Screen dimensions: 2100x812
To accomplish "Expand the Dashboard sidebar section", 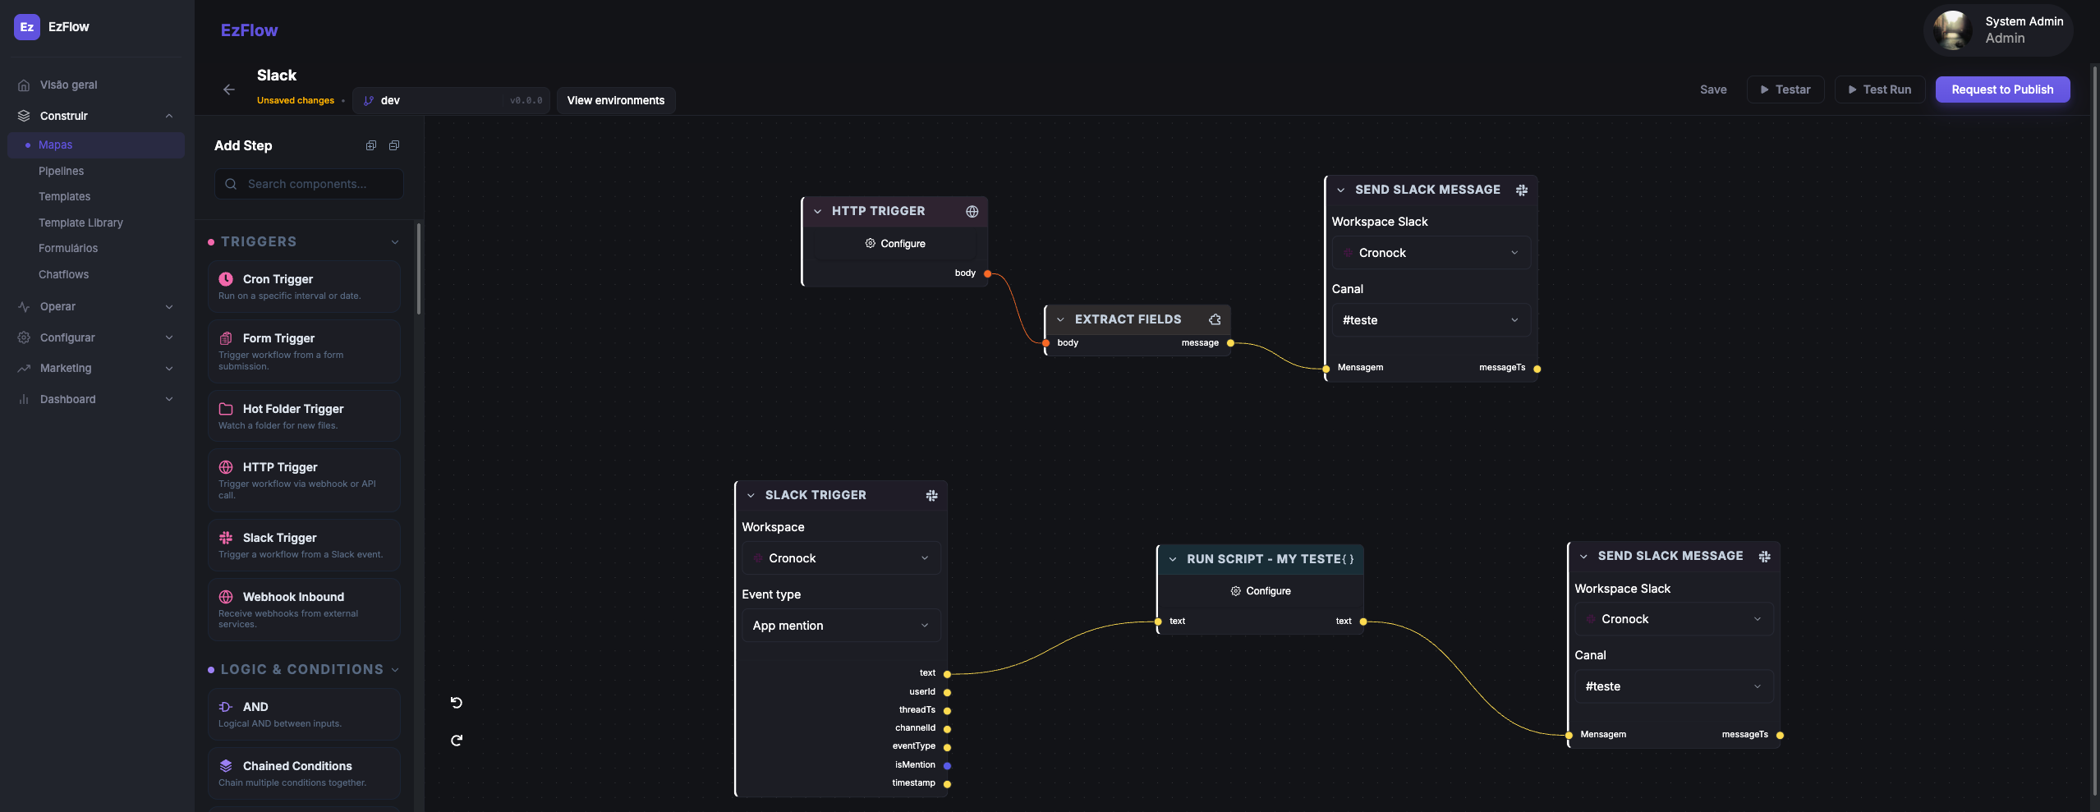I will click(x=169, y=400).
